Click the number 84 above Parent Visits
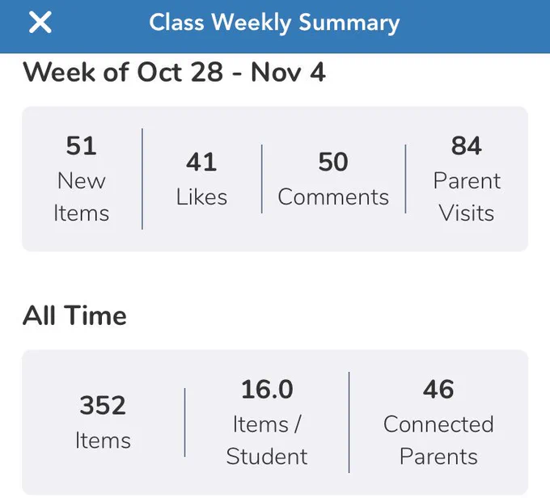550x498 pixels. point(467,146)
